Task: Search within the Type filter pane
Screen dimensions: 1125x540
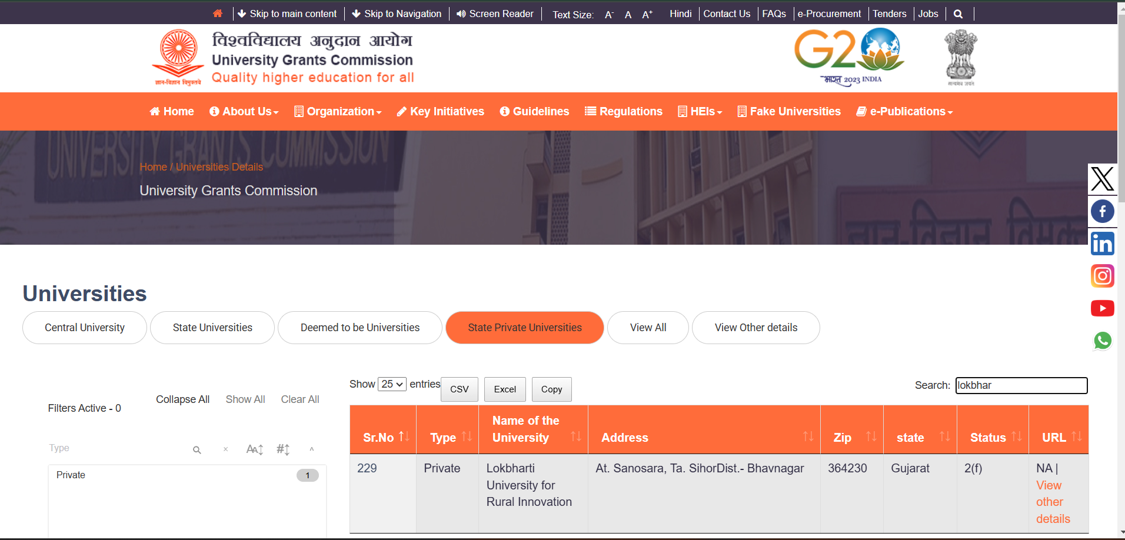Action: 197,450
